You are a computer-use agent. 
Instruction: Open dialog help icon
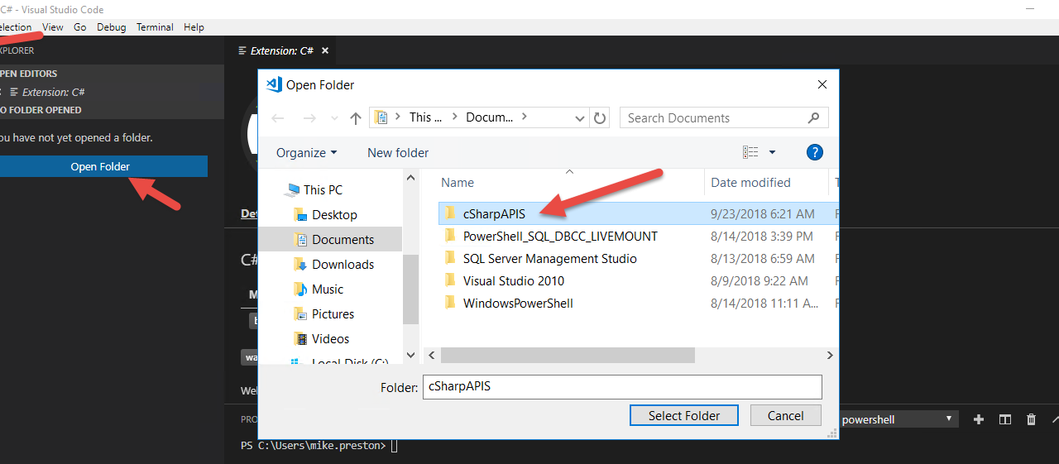pyautogui.click(x=815, y=152)
